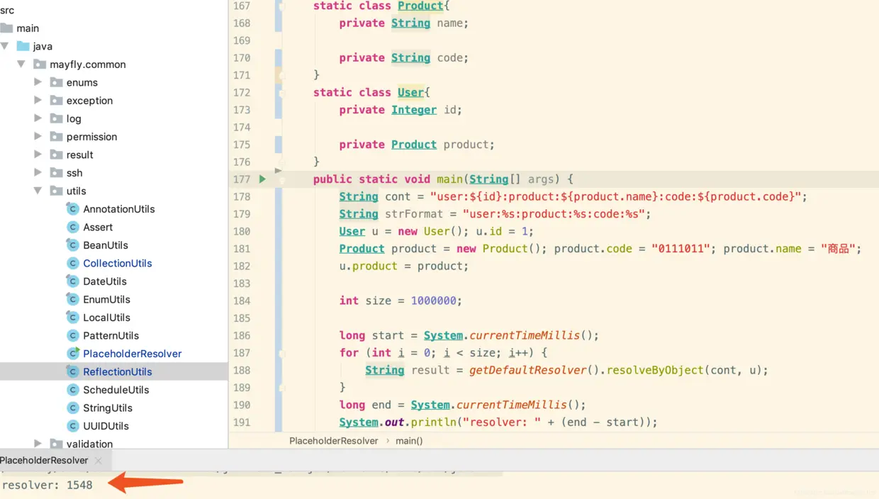Image resolution: width=879 pixels, height=499 pixels.
Task: Click the strFormat string literal on line 179
Action: [554, 214]
